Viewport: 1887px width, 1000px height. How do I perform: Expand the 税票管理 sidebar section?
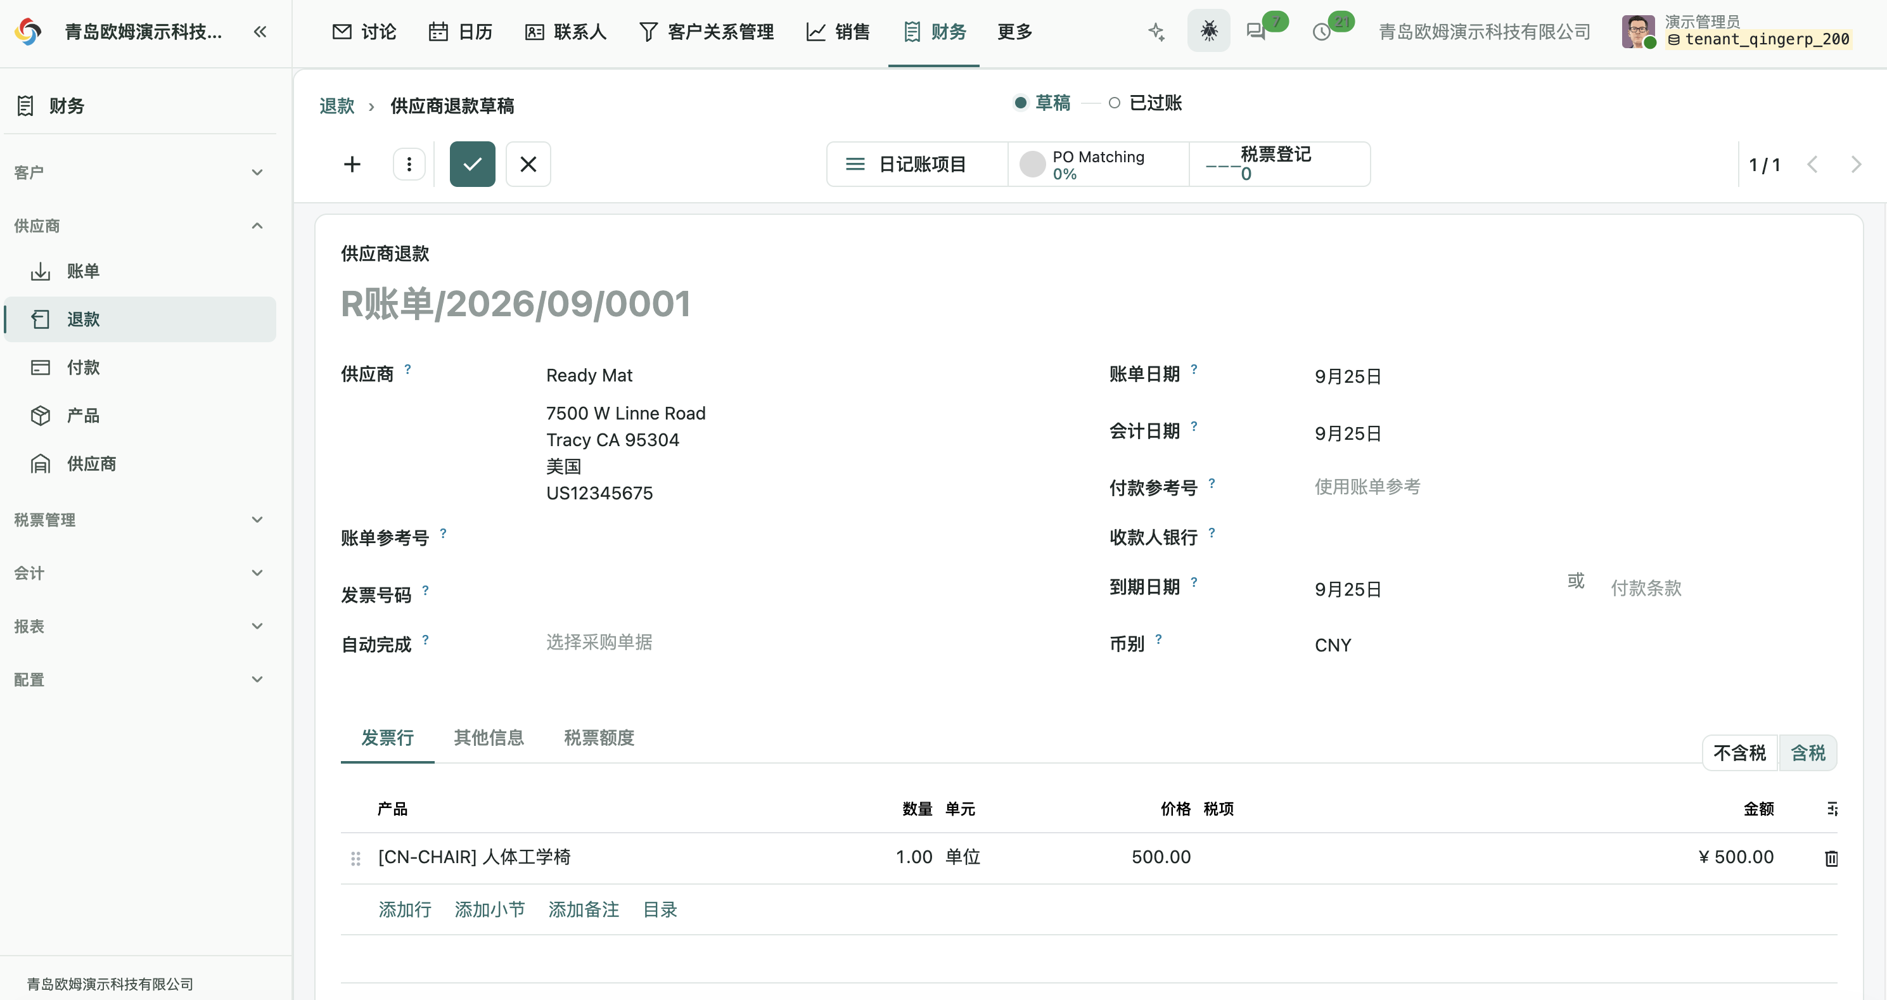(x=139, y=520)
